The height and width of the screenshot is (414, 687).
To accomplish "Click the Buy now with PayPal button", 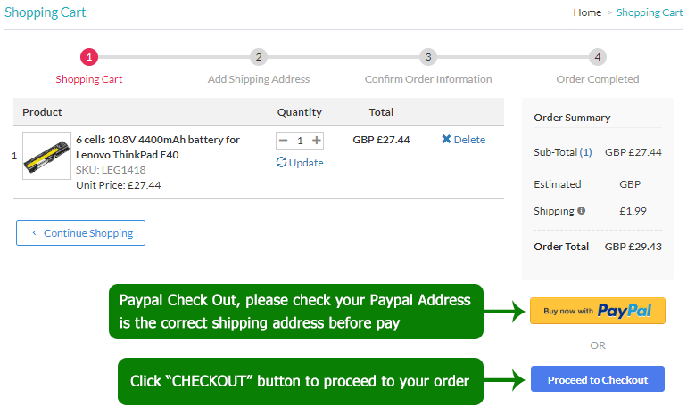I will point(597,311).
